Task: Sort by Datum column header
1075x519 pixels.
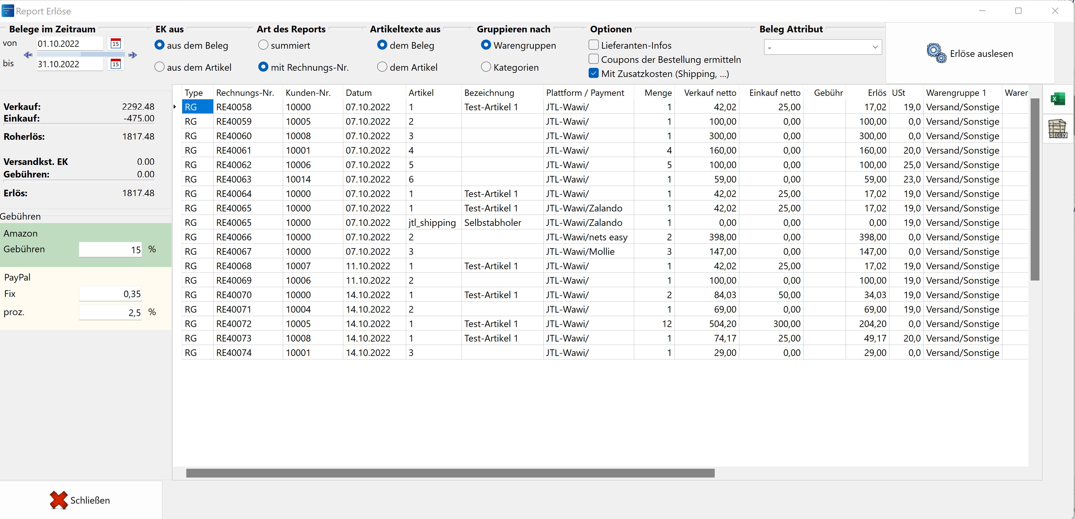Action: 374,93
